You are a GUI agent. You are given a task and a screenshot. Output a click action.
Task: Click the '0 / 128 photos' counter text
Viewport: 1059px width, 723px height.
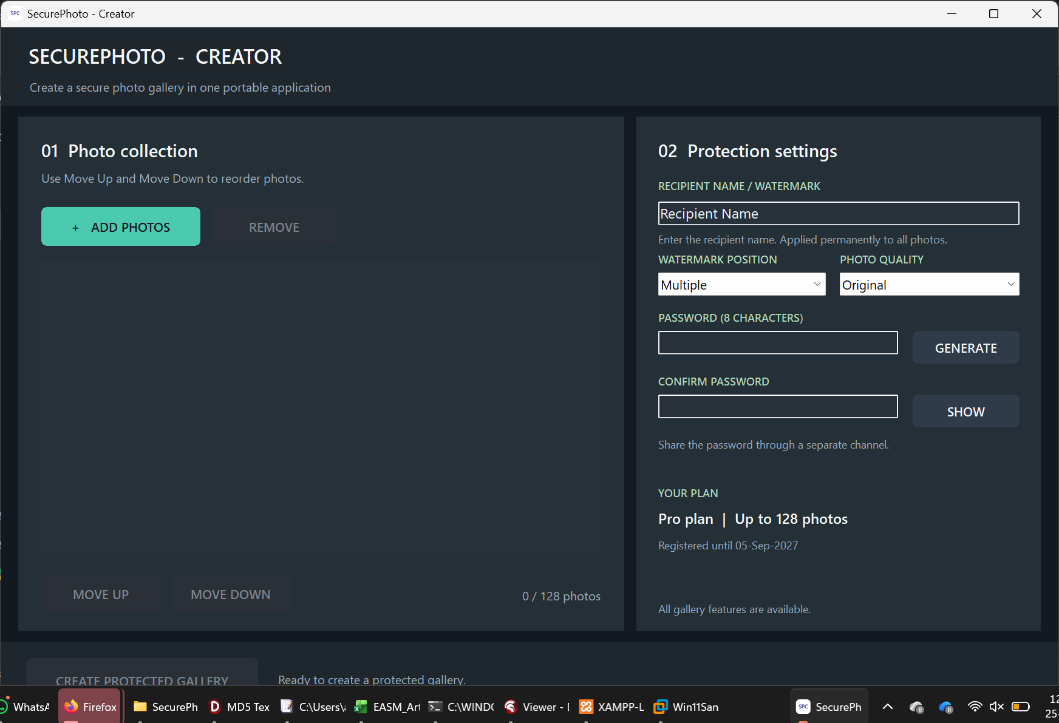click(x=561, y=596)
